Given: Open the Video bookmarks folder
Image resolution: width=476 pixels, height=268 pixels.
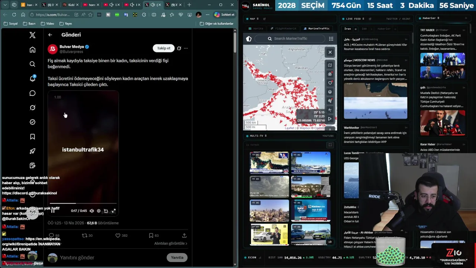Looking at the screenshot, I should point(48,23).
